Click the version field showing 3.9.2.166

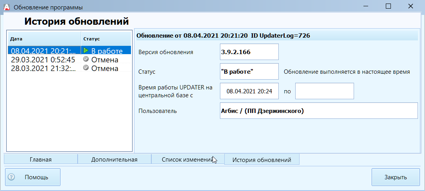tap(249, 52)
